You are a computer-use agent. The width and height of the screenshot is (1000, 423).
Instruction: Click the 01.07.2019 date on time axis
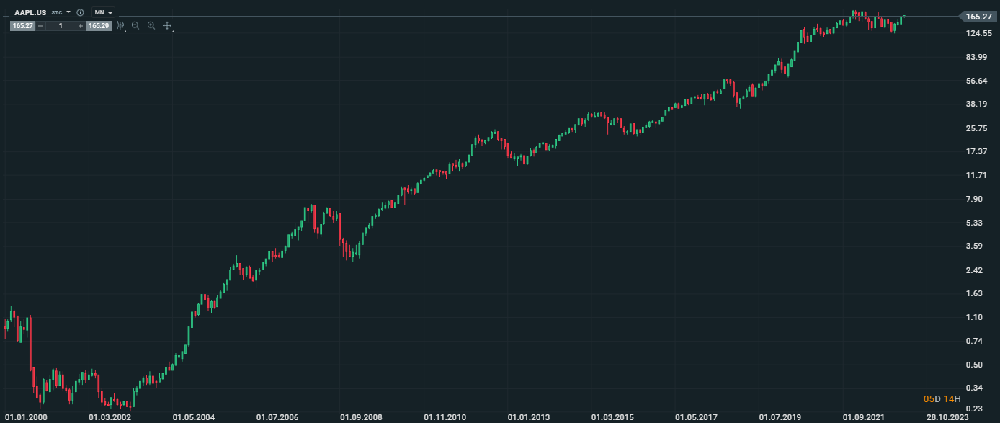[x=780, y=417]
